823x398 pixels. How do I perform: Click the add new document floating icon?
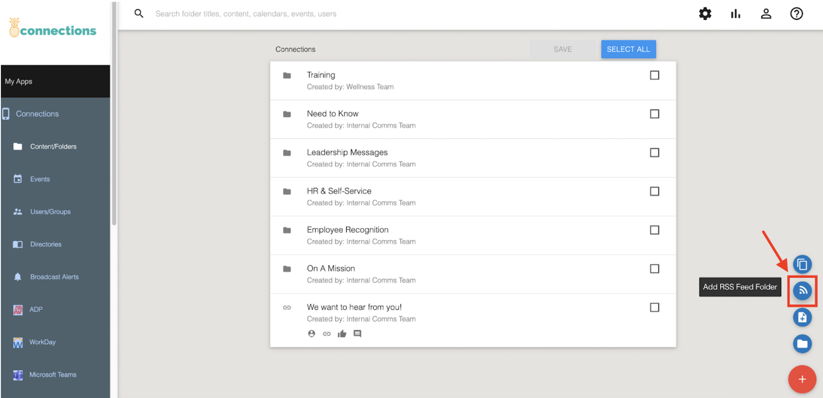pyautogui.click(x=802, y=317)
